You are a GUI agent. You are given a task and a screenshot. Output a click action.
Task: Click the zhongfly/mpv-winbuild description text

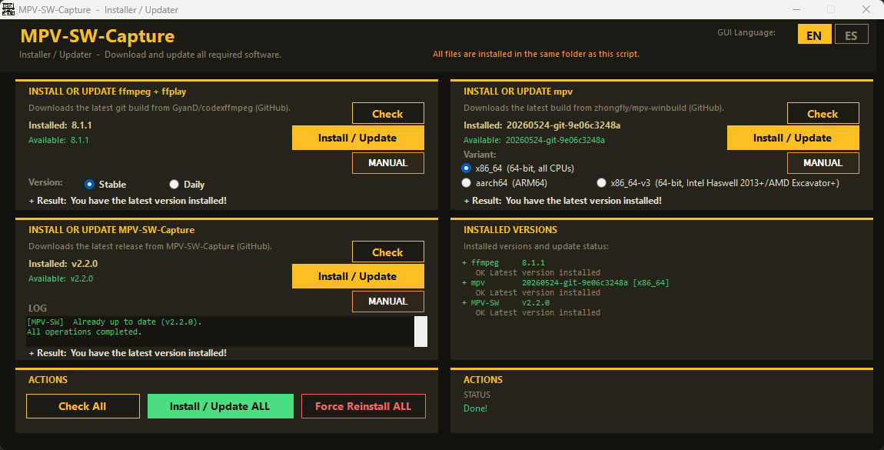(x=593, y=108)
